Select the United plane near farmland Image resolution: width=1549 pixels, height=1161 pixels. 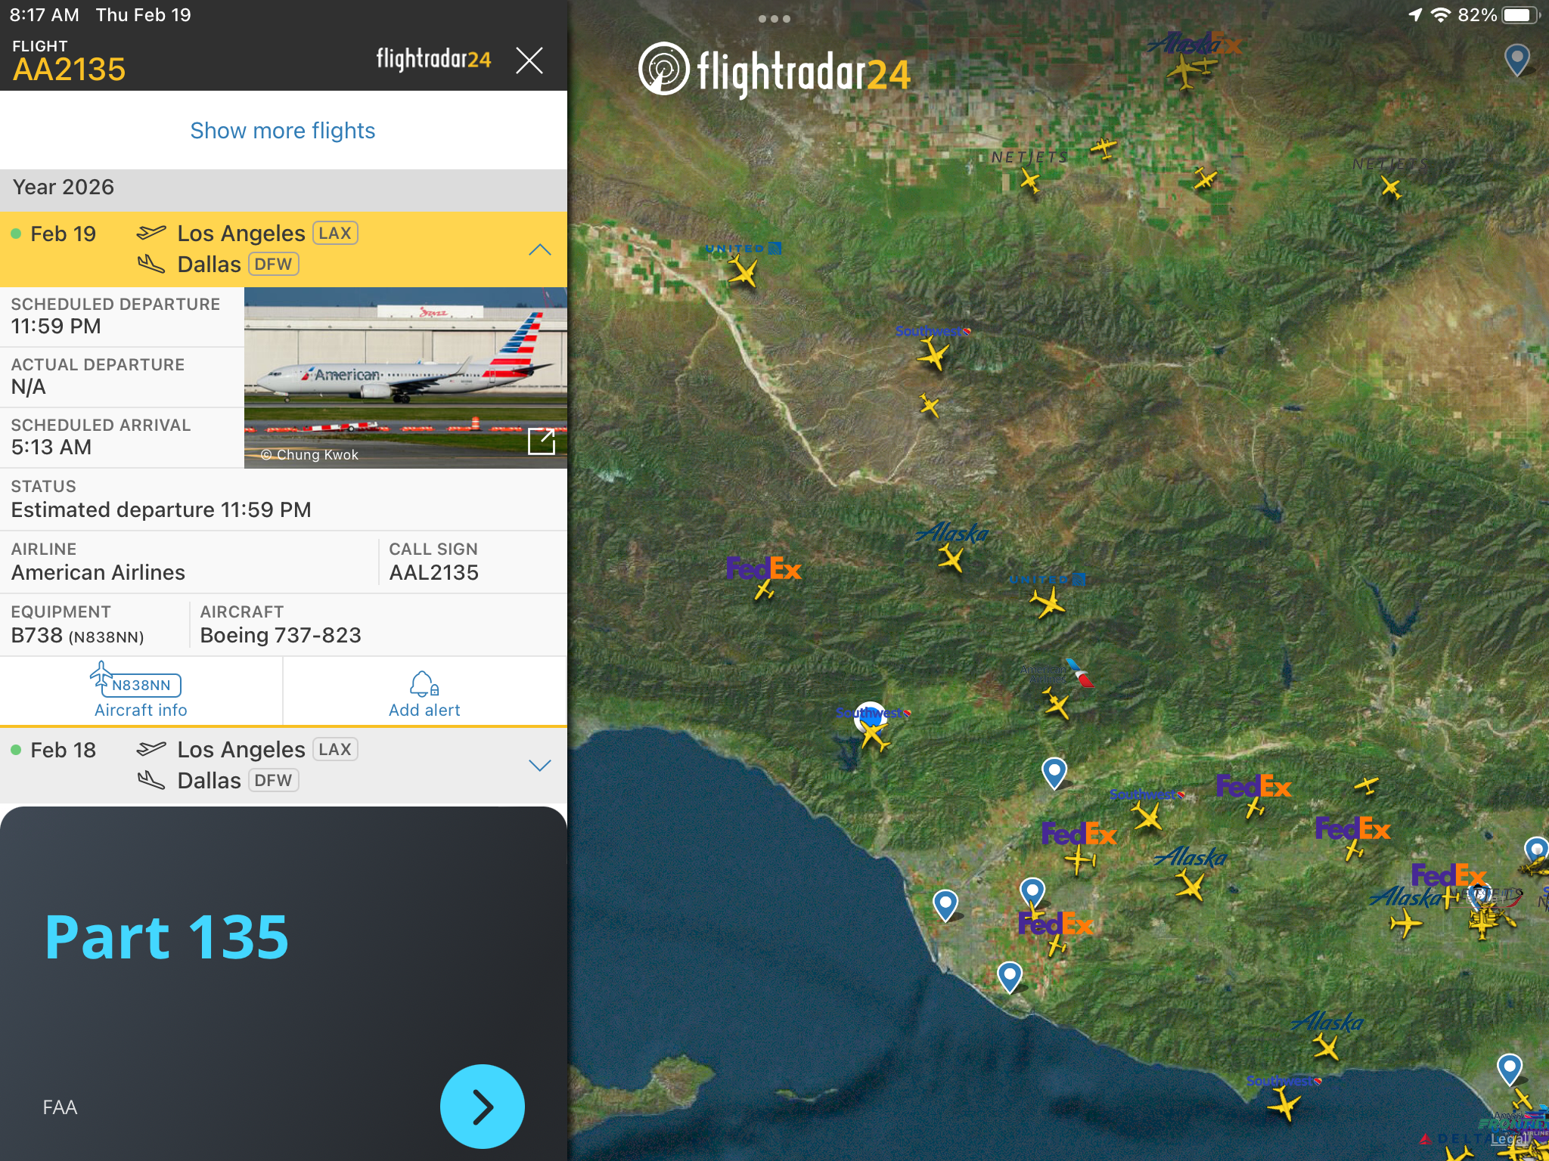coord(743,271)
